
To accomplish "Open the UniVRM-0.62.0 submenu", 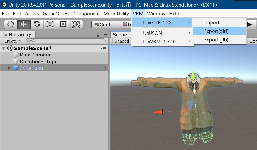I will pos(163,42).
